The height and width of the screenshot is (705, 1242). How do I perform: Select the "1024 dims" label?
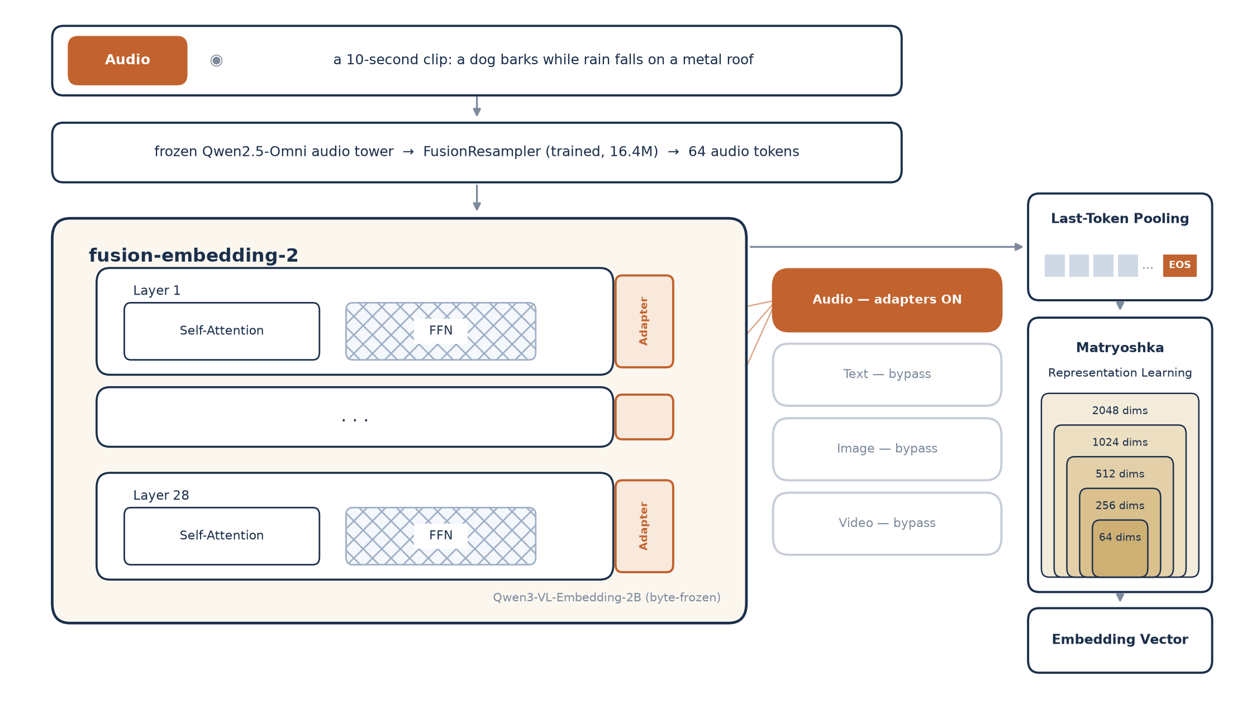tap(1120, 443)
